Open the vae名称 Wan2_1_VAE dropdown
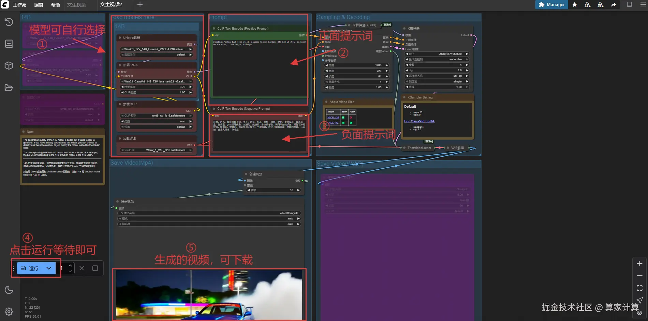The image size is (648, 321). [x=157, y=150]
